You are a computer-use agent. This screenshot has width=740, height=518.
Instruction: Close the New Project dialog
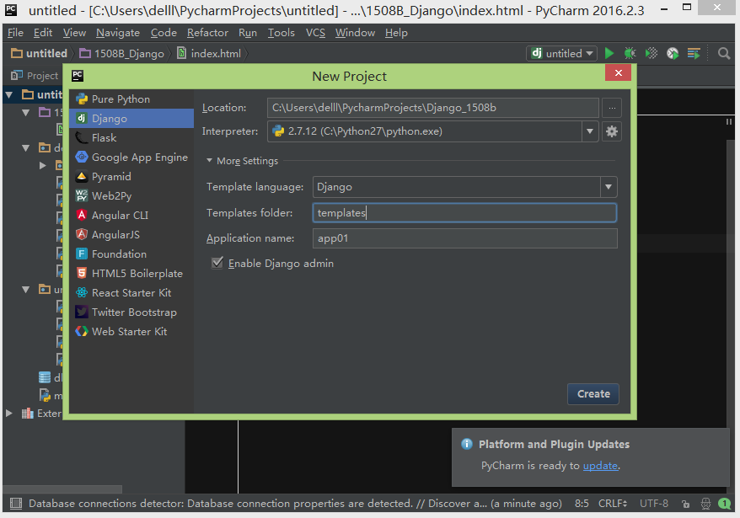(x=619, y=72)
